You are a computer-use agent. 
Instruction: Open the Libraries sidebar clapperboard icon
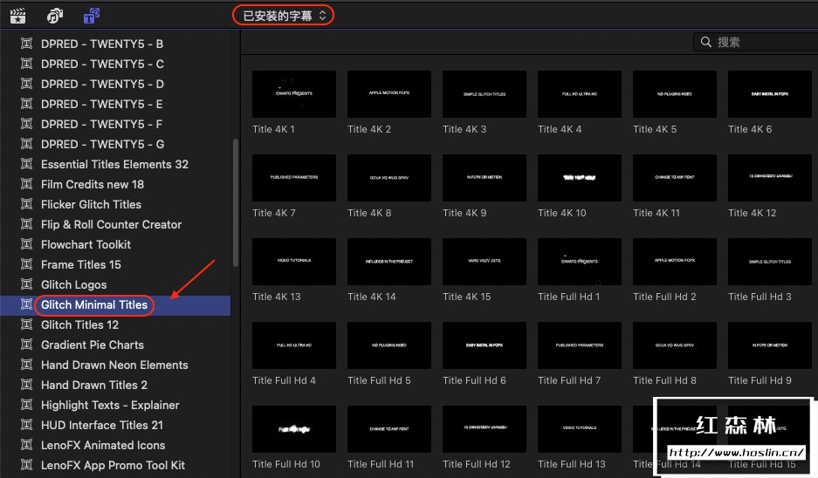(17, 16)
